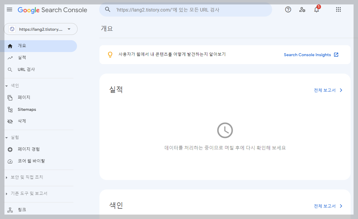Viewport: 358px width, 219px height.
Task: Open 삭제 in the sidebar
Action: coord(38,121)
